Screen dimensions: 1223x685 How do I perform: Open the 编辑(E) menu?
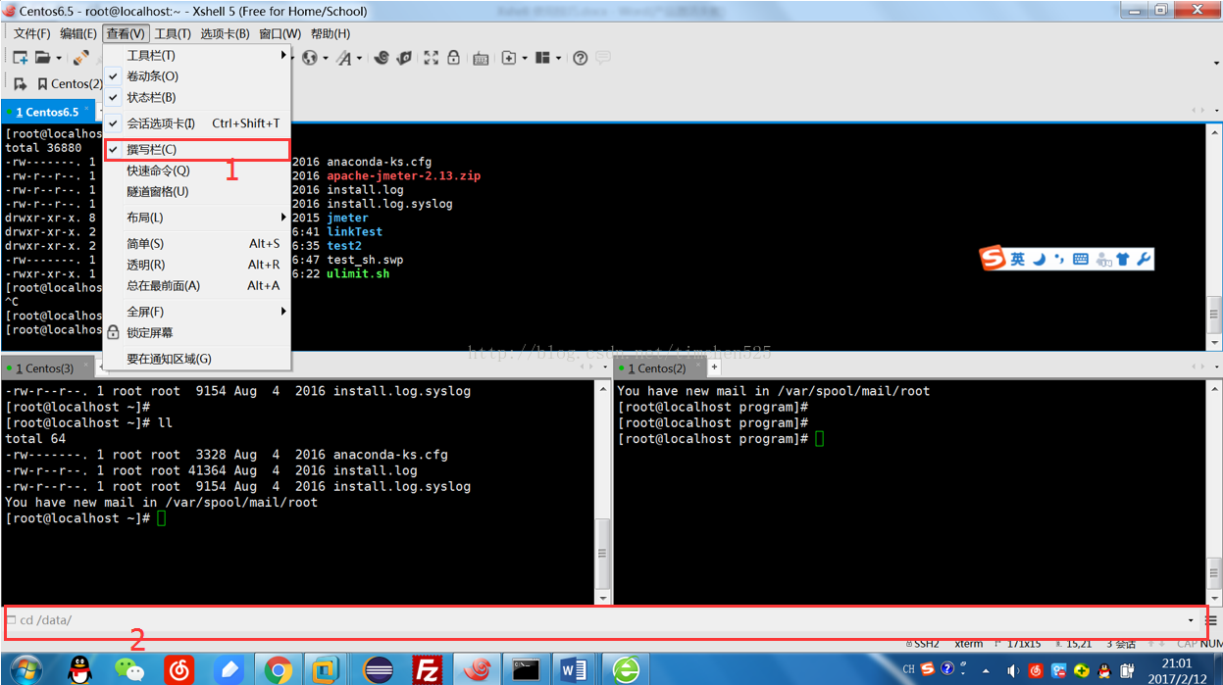pos(78,33)
